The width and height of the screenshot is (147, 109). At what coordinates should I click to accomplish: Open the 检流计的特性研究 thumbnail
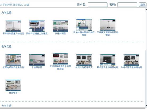click(84, 60)
